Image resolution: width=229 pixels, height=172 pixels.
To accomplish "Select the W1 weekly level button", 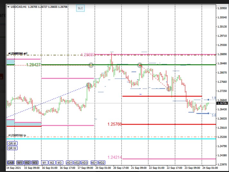I will [x=20, y=162].
